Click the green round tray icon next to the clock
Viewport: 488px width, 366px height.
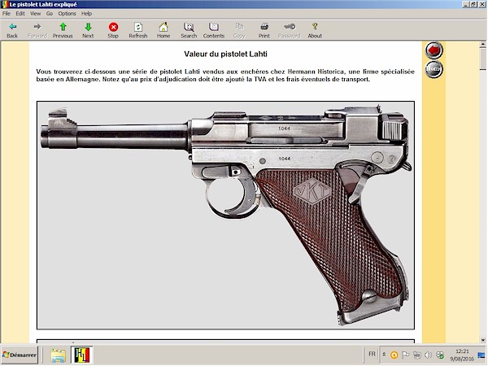click(x=440, y=355)
